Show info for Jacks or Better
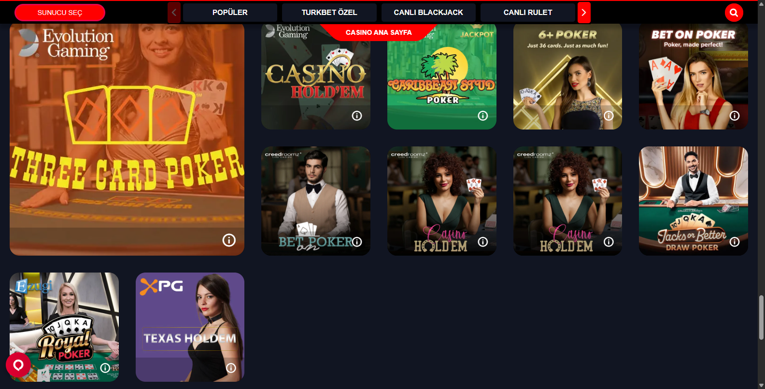Image resolution: width=765 pixels, height=389 pixels. 735,242
